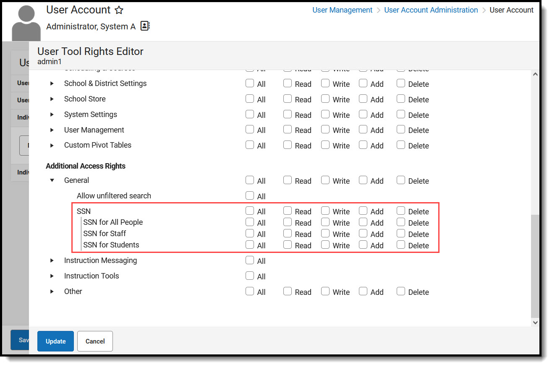Click Cancel button

coord(95,341)
